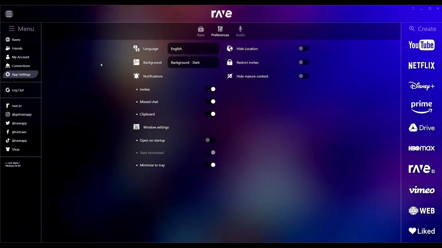Switch to the Rave settings tab
Screen dimensions: 442x248
[201, 31]
